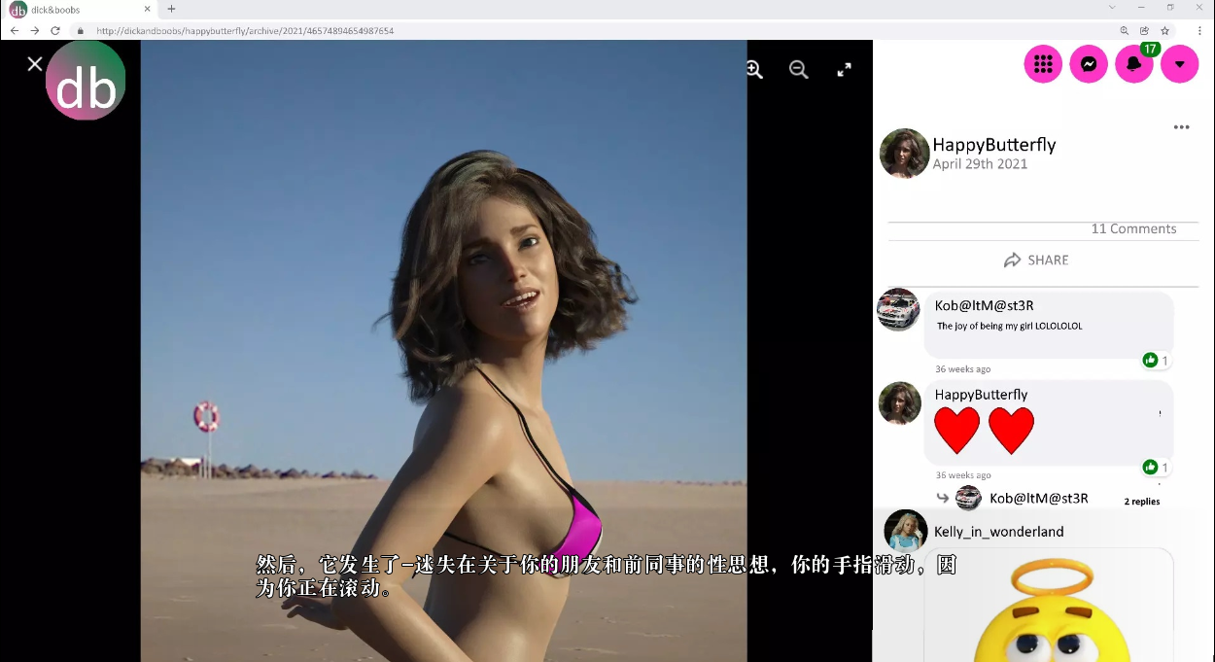Reload the page in browser

coord(55,31)
